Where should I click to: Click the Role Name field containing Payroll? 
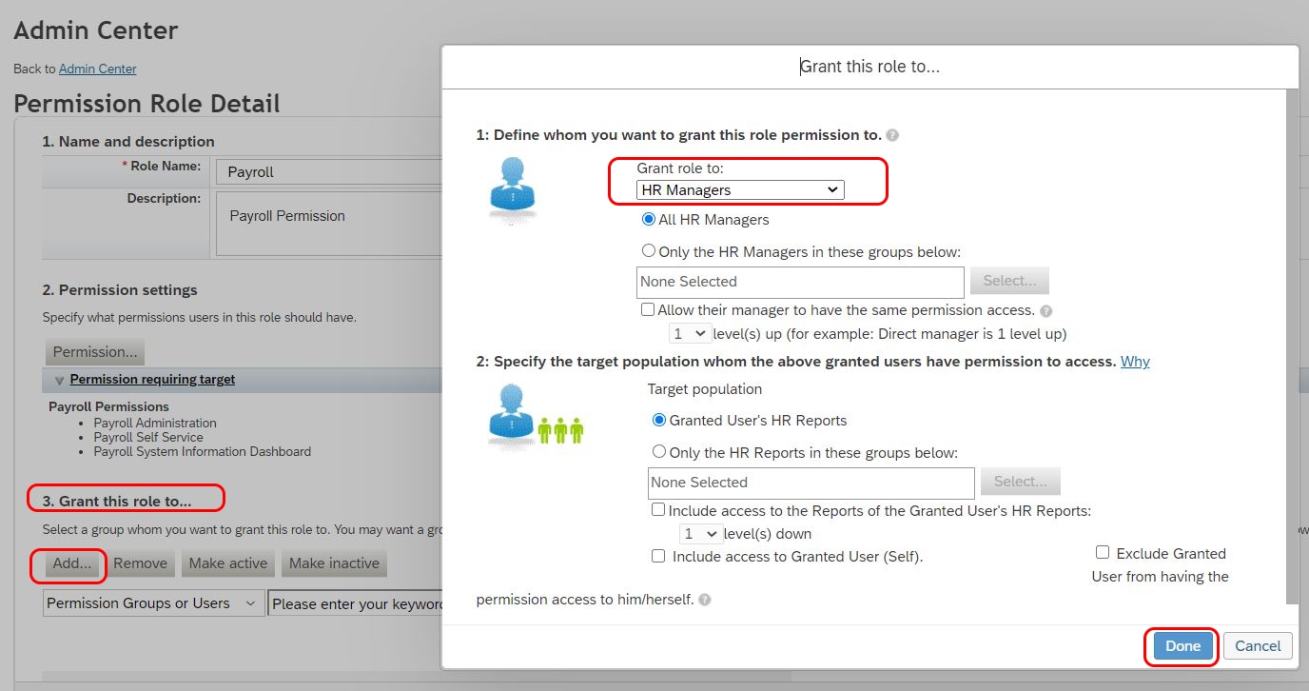(328, 172)
